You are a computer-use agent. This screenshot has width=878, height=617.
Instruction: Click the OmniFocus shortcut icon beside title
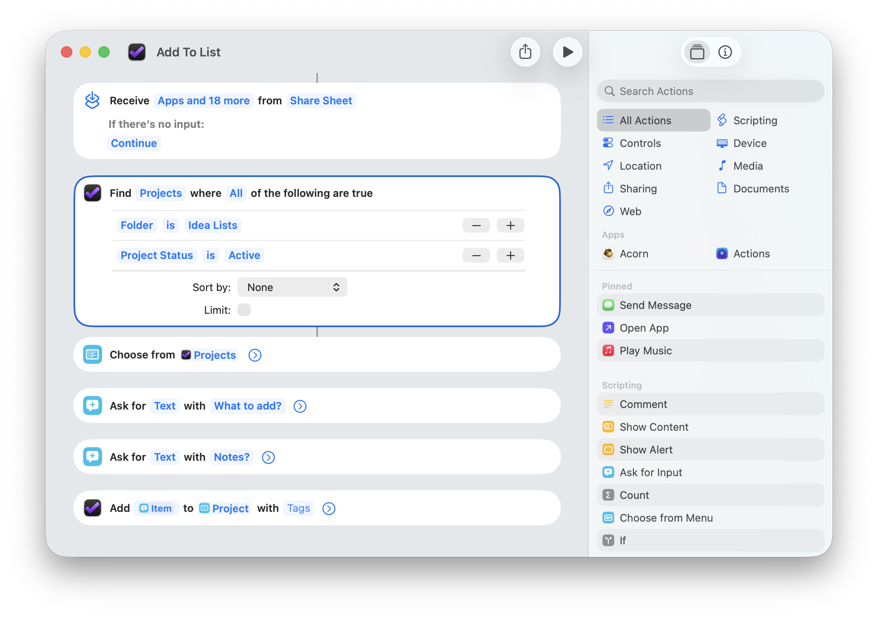pos(137,52)
